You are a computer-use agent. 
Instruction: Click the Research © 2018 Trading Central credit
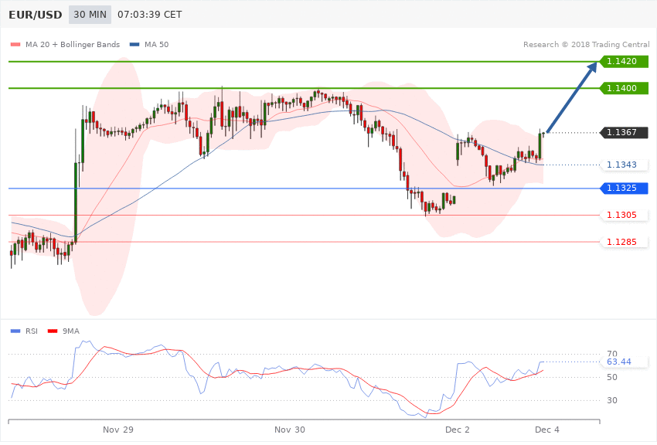[x=586, y=44]
